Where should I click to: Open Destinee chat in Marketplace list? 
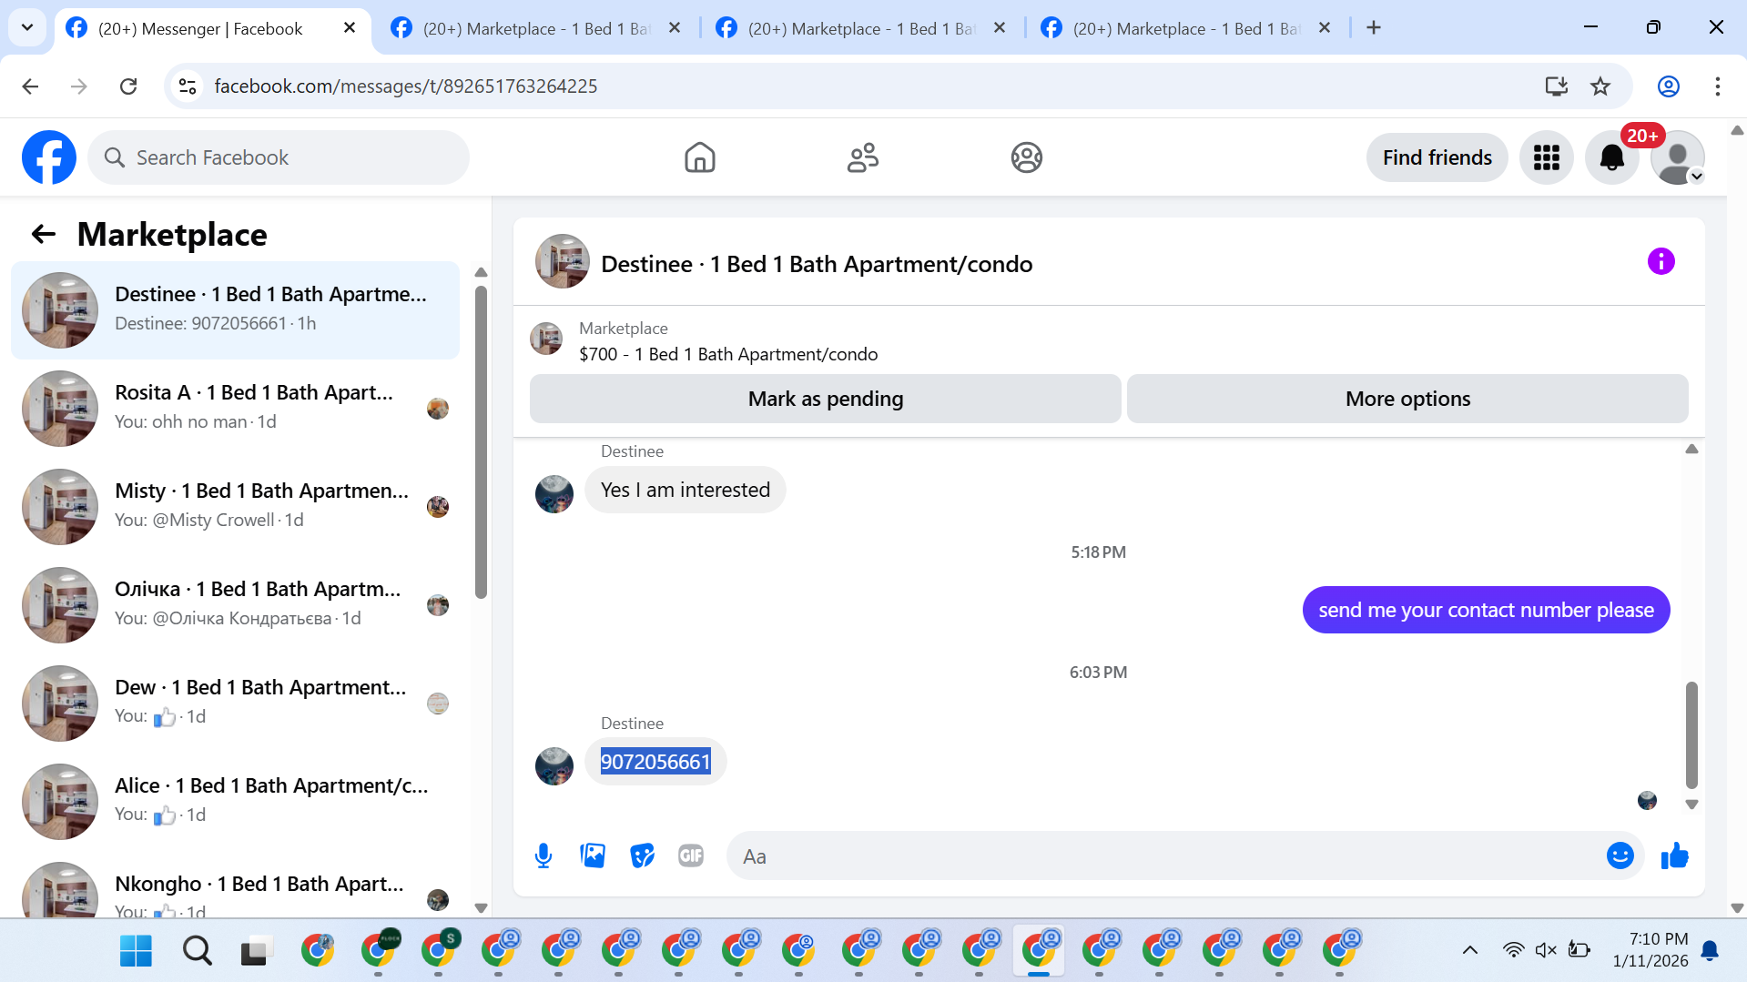(235, 310)
